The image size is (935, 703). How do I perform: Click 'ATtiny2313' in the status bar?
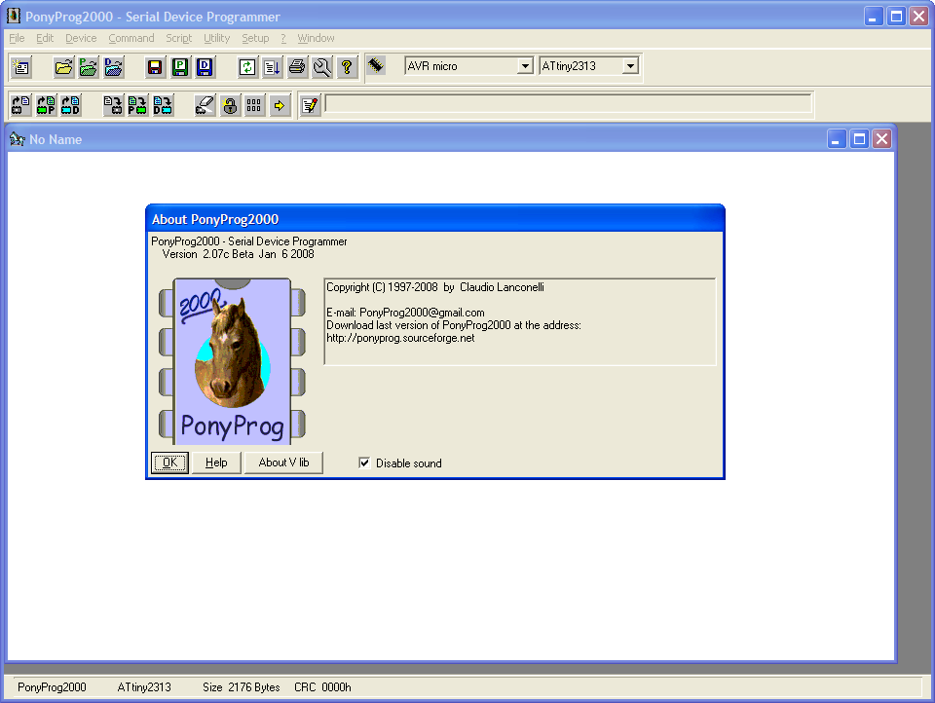point(144,686)
